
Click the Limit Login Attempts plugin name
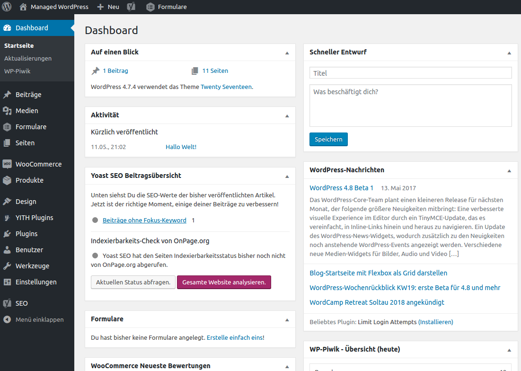coord(387,322)
